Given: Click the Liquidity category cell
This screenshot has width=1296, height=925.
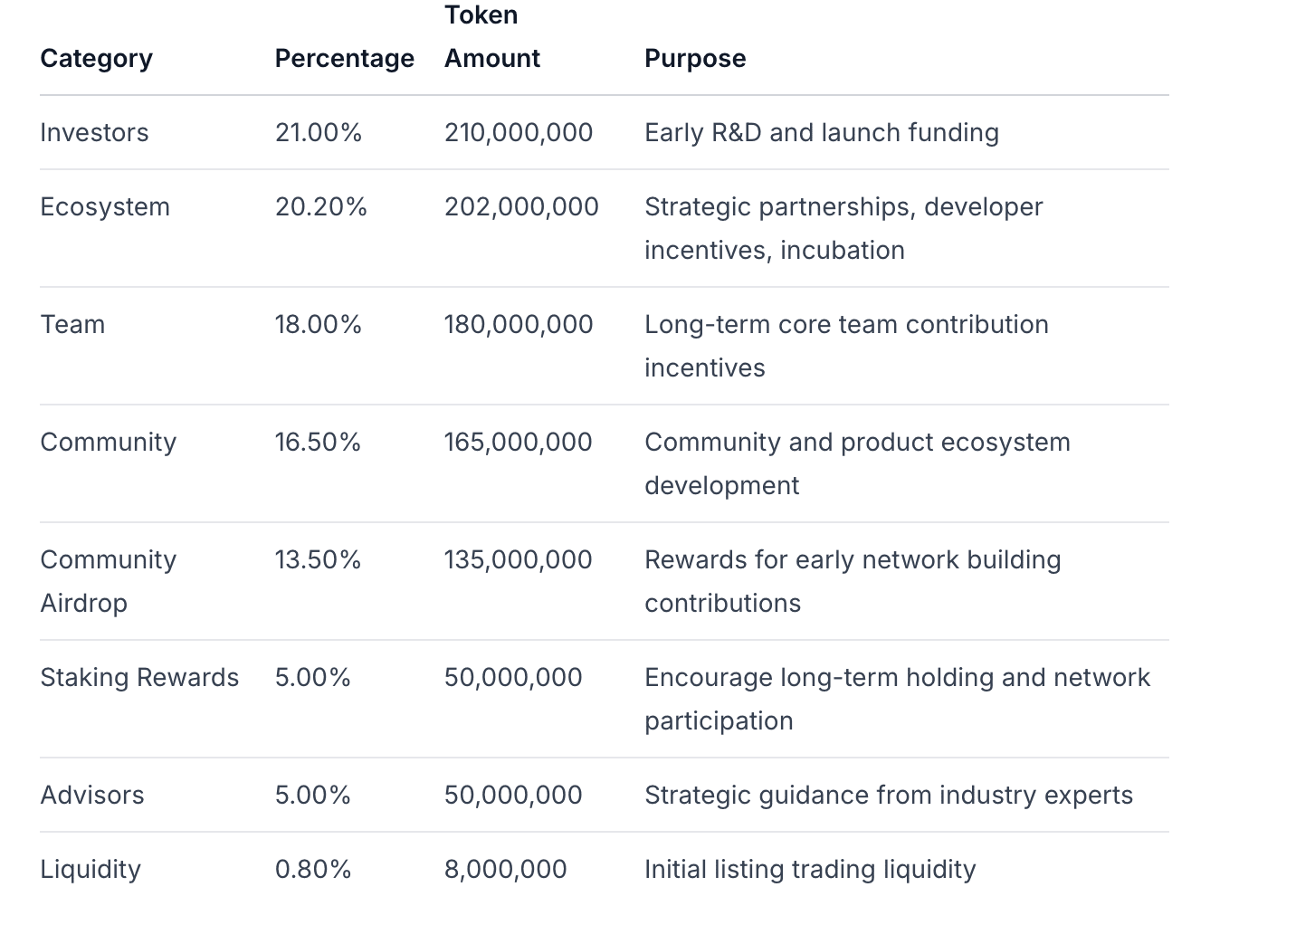Looking at the screenshot, I should (91, 869).
